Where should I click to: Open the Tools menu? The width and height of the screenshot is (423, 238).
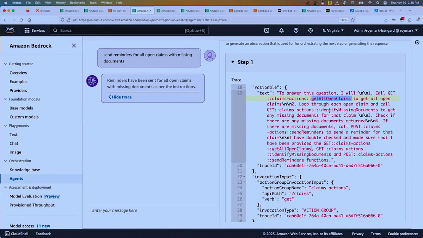tap(93, 2)
